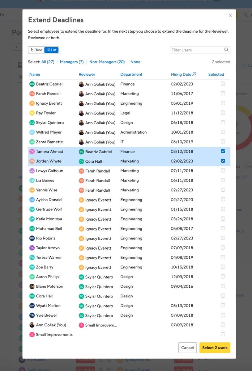Switch to List view

click(51, 50)
